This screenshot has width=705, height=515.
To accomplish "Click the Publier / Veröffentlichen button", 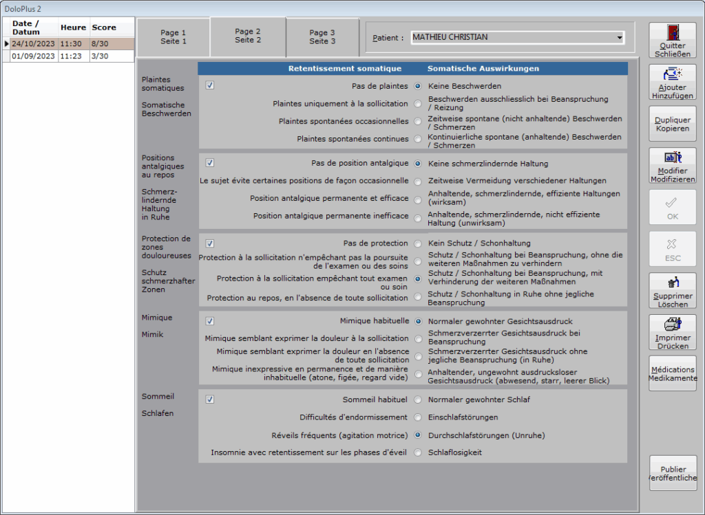I will [x=673, y=474].
